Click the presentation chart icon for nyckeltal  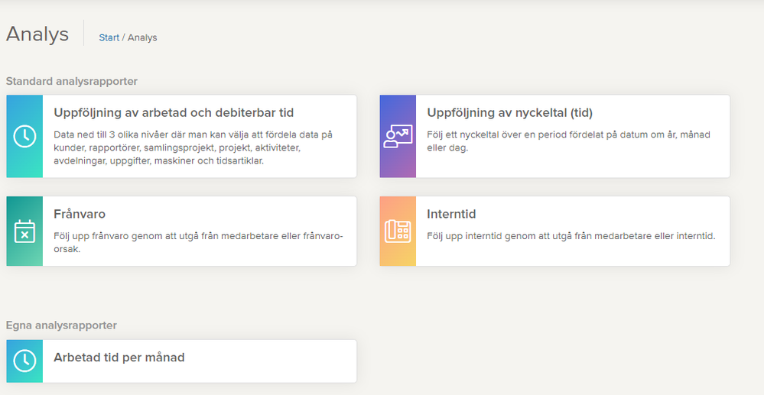pos(398,136)
